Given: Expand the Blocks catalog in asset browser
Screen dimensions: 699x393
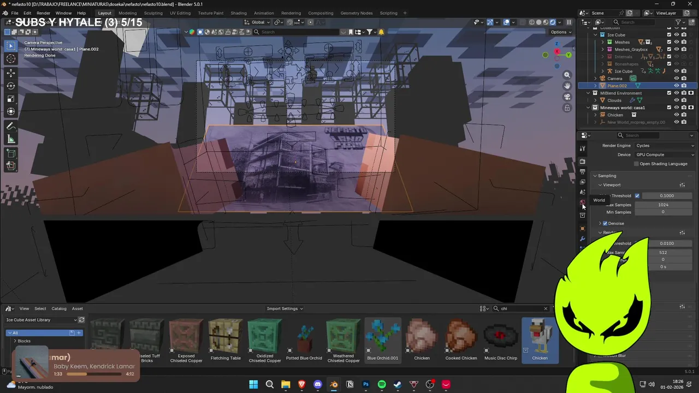Looking at the screenshot, I should coord(15,341).
